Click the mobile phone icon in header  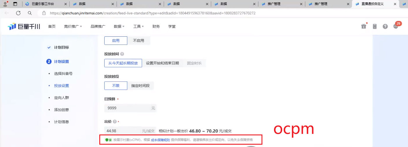pos(375,26)
